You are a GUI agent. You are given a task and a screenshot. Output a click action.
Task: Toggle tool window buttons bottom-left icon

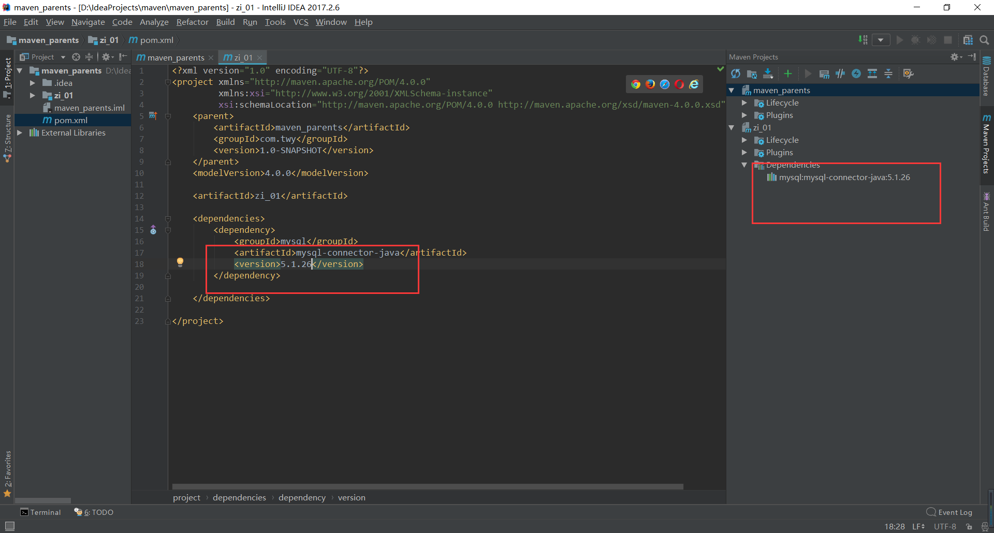(9, 526)
